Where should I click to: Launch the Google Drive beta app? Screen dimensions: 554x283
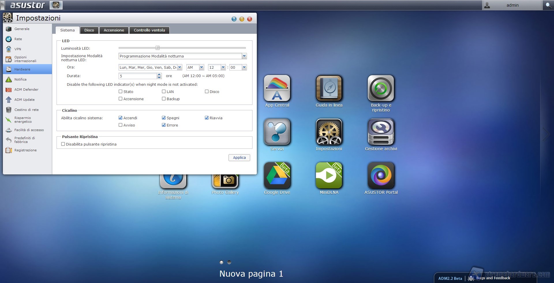click(277, 175)
